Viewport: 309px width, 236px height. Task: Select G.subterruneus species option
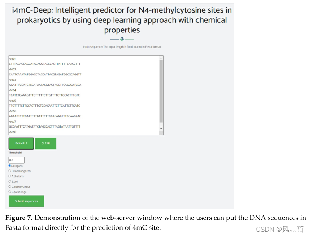[10, 187]
